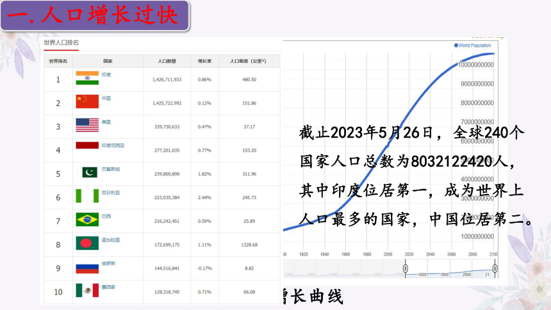Click the rank number 10
Viewport: 551px width, 310px height.
coord(58,292)
